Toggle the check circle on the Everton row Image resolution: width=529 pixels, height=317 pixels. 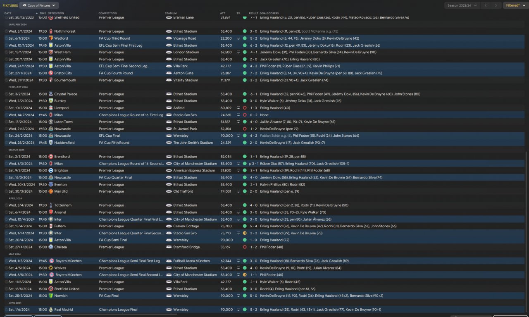point(6,184)
